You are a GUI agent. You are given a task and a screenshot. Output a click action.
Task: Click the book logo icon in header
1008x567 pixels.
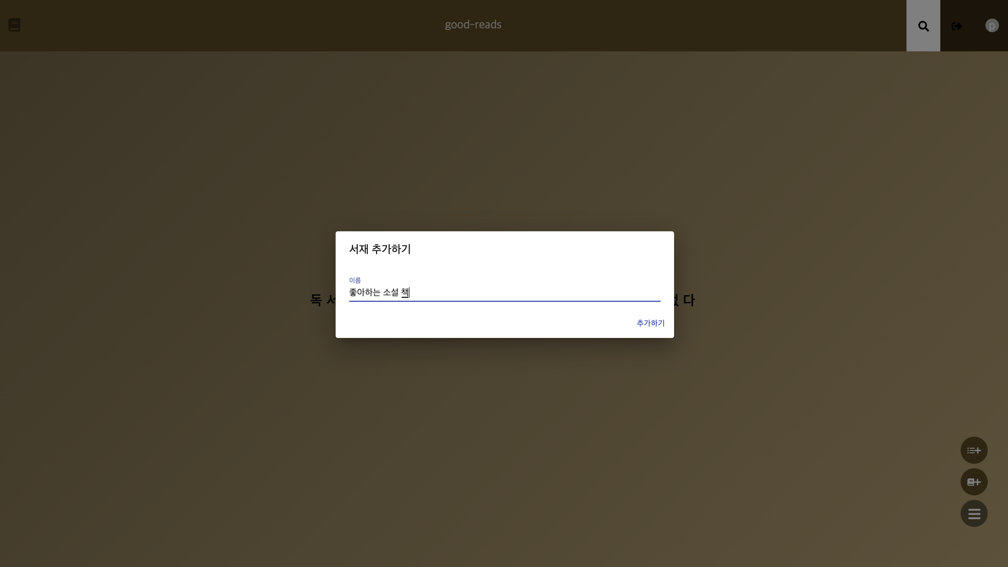(x=14, y=25)
